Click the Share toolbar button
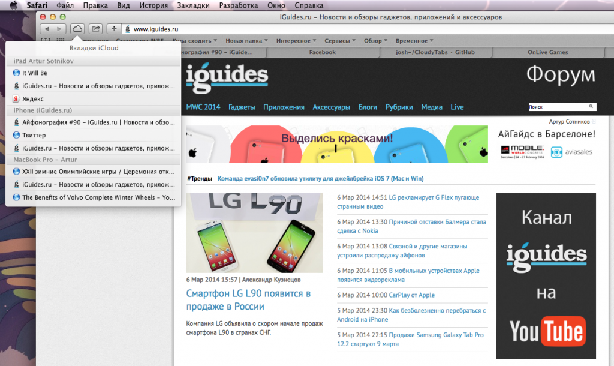The image size is (614, 366). click(95, 29)
